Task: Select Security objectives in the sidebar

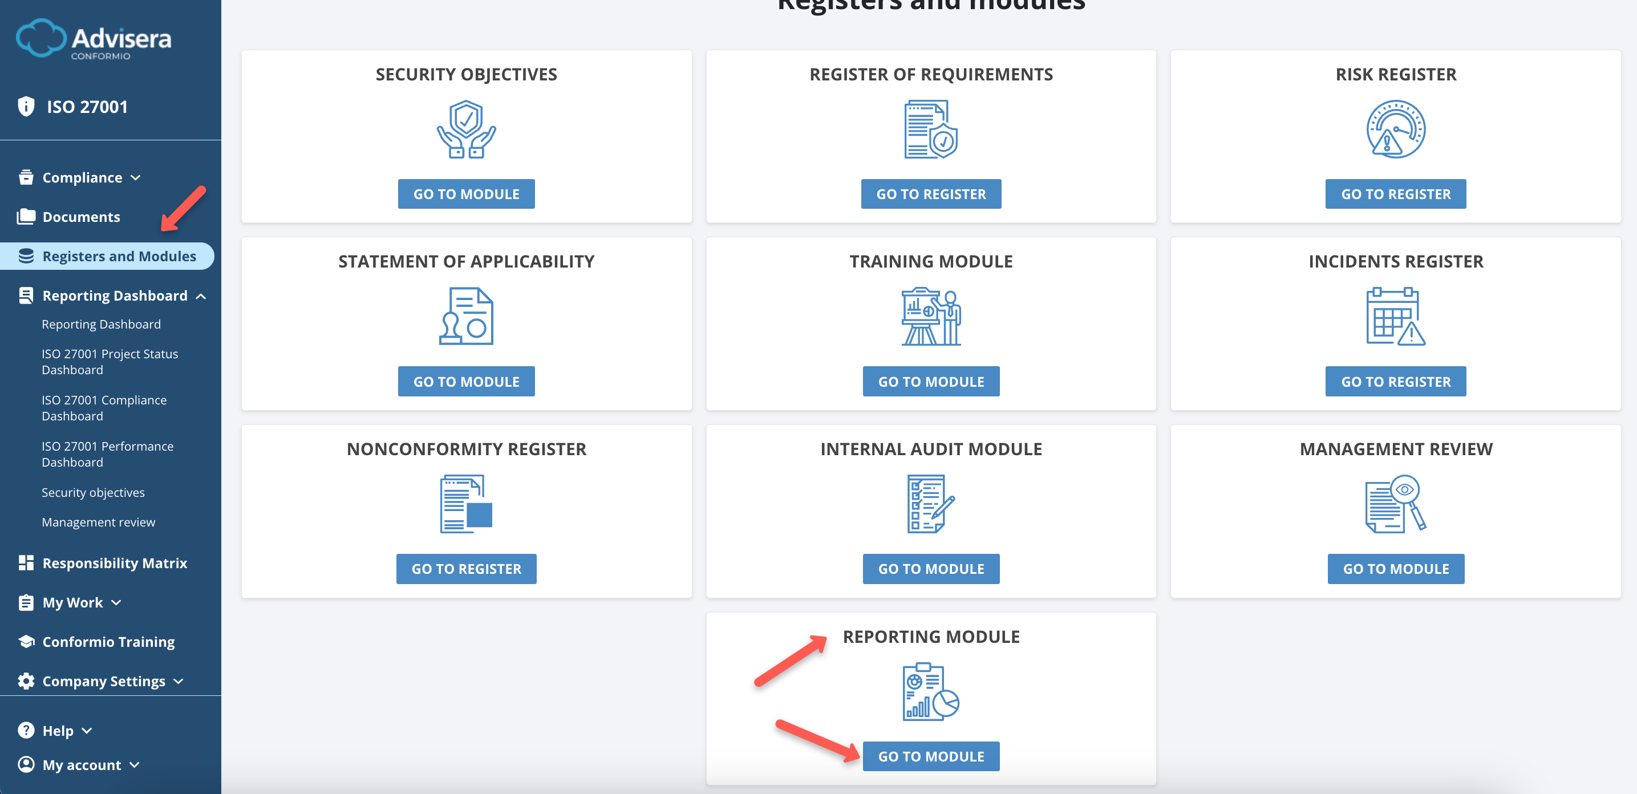Action: tap(93, 492)
